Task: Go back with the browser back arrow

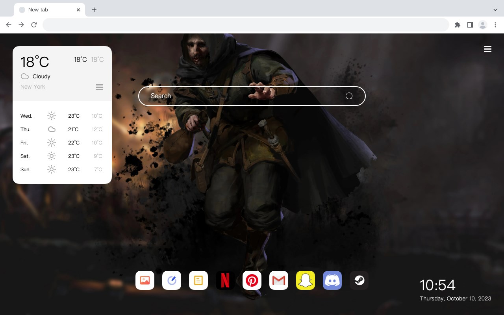Action: pos(9,25)
